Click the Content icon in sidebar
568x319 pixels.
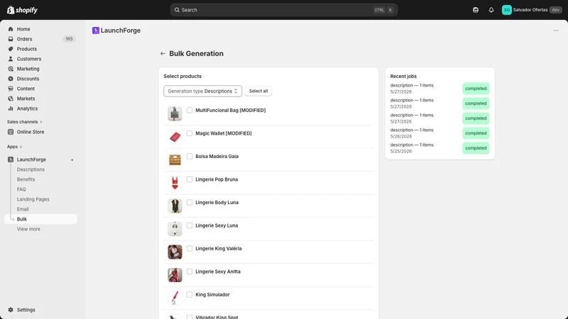click(11, 89)
